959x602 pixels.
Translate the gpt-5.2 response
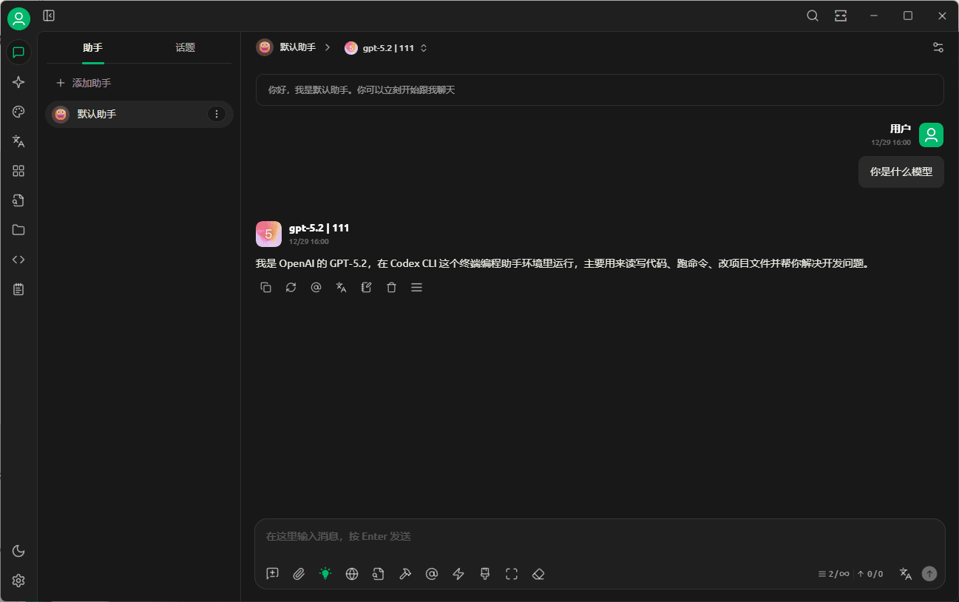click(x=341, y=288)
